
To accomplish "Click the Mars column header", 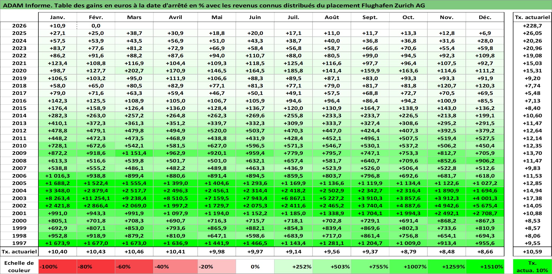I will (134, 17).
